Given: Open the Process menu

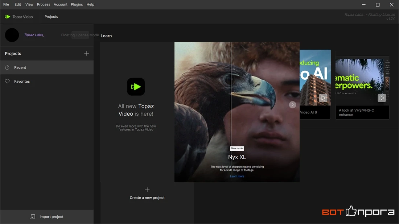Looking at the screenshot, I should [x=44, y=4].
